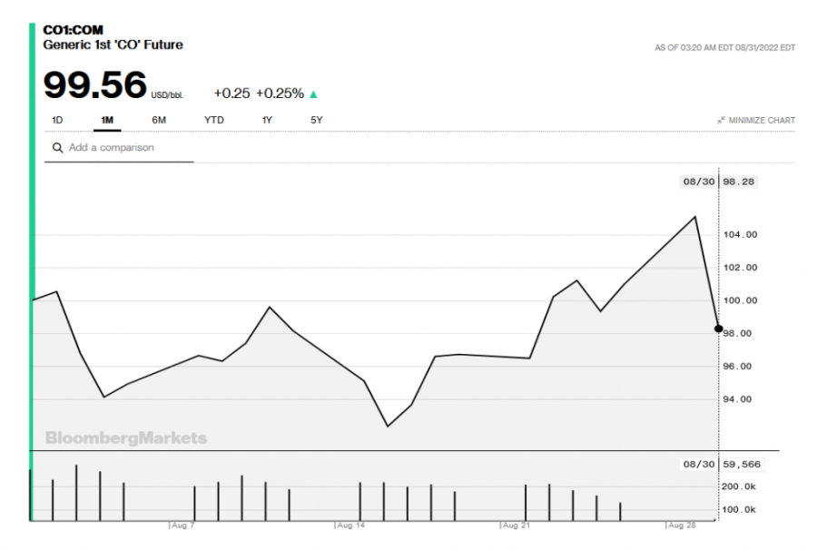
Task: Show the 6M chart range
Action: [x=159, y=120]
